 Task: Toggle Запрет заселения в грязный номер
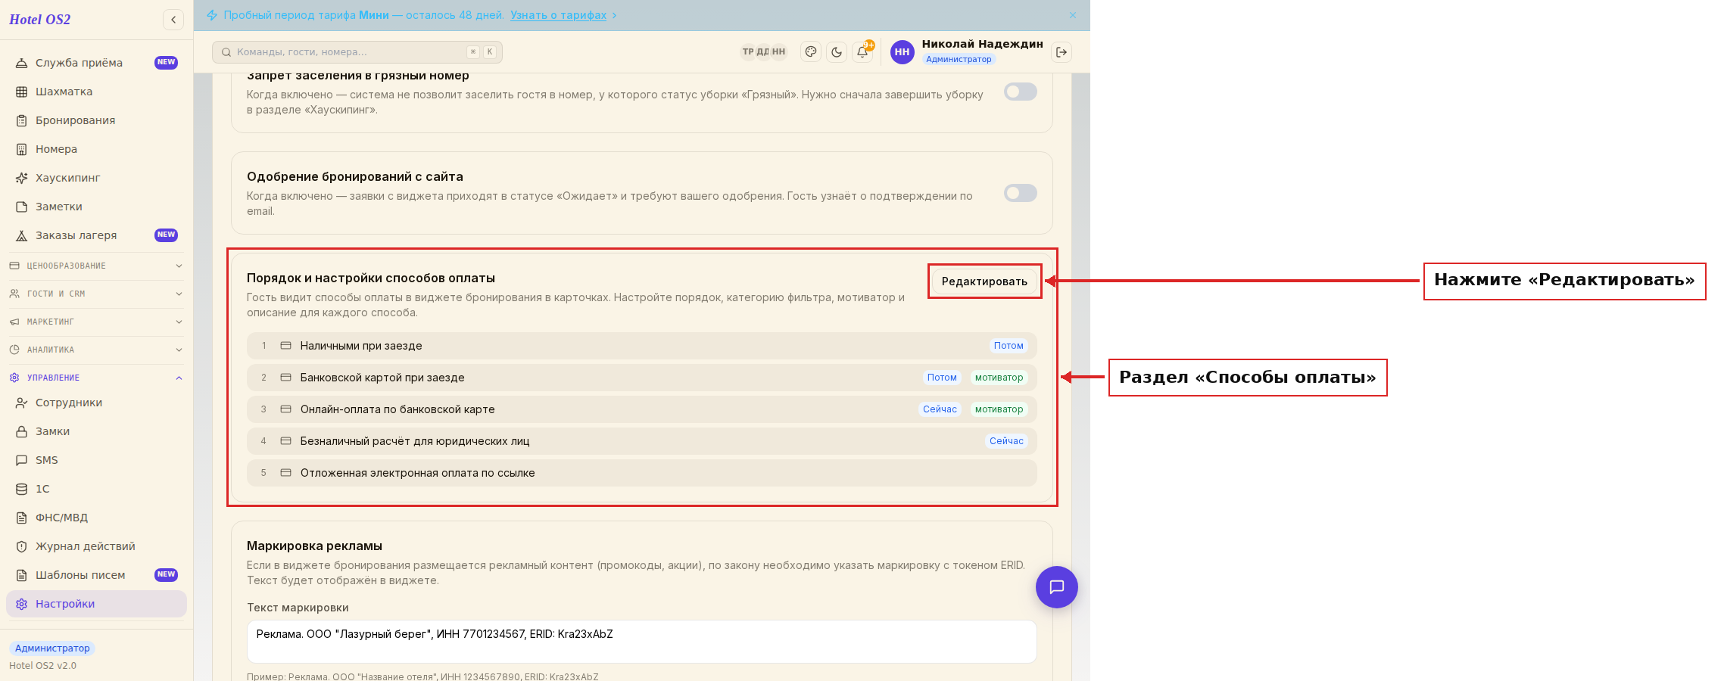click(1020, 92)
